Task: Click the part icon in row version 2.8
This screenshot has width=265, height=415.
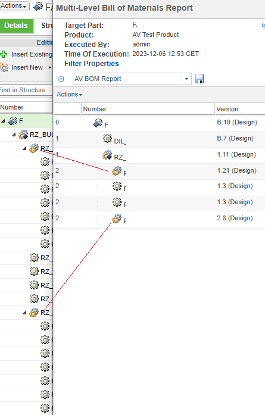Action: 117,219
